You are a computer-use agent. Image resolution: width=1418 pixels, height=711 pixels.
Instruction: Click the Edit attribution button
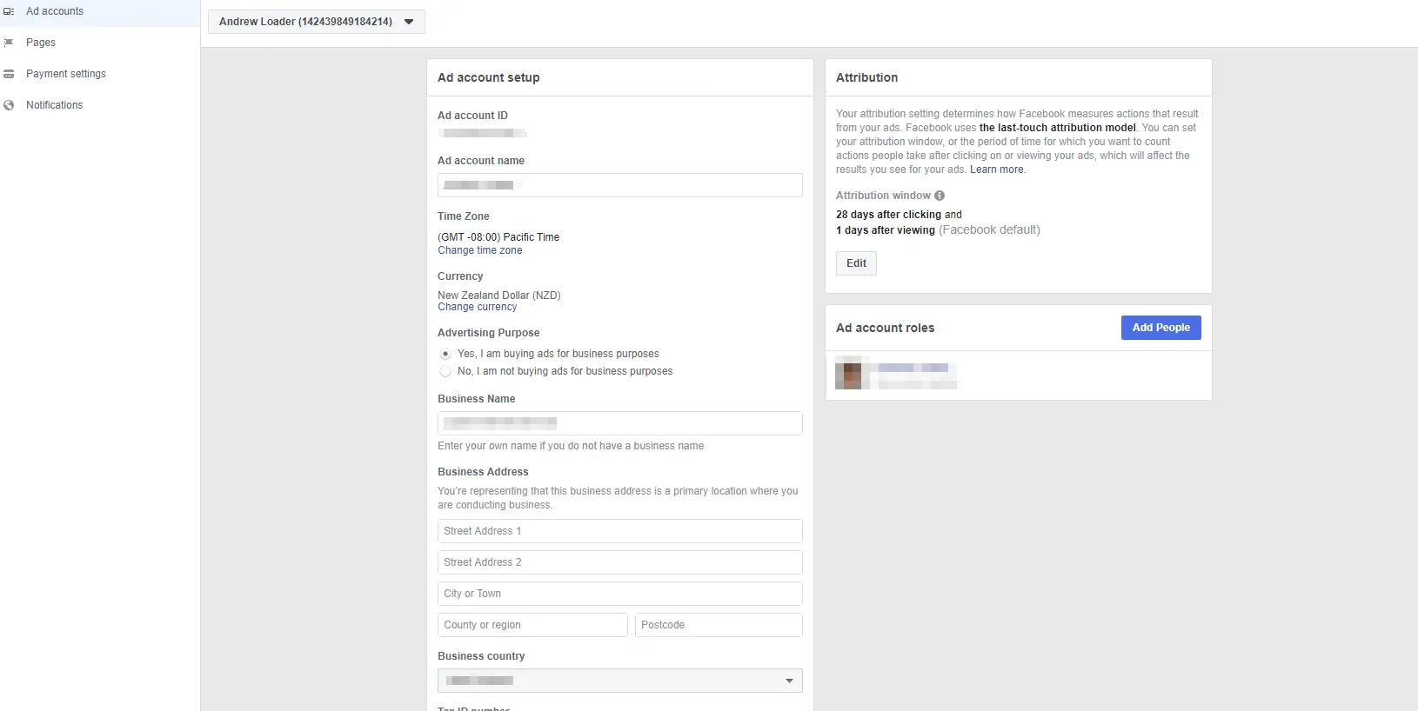856,263
